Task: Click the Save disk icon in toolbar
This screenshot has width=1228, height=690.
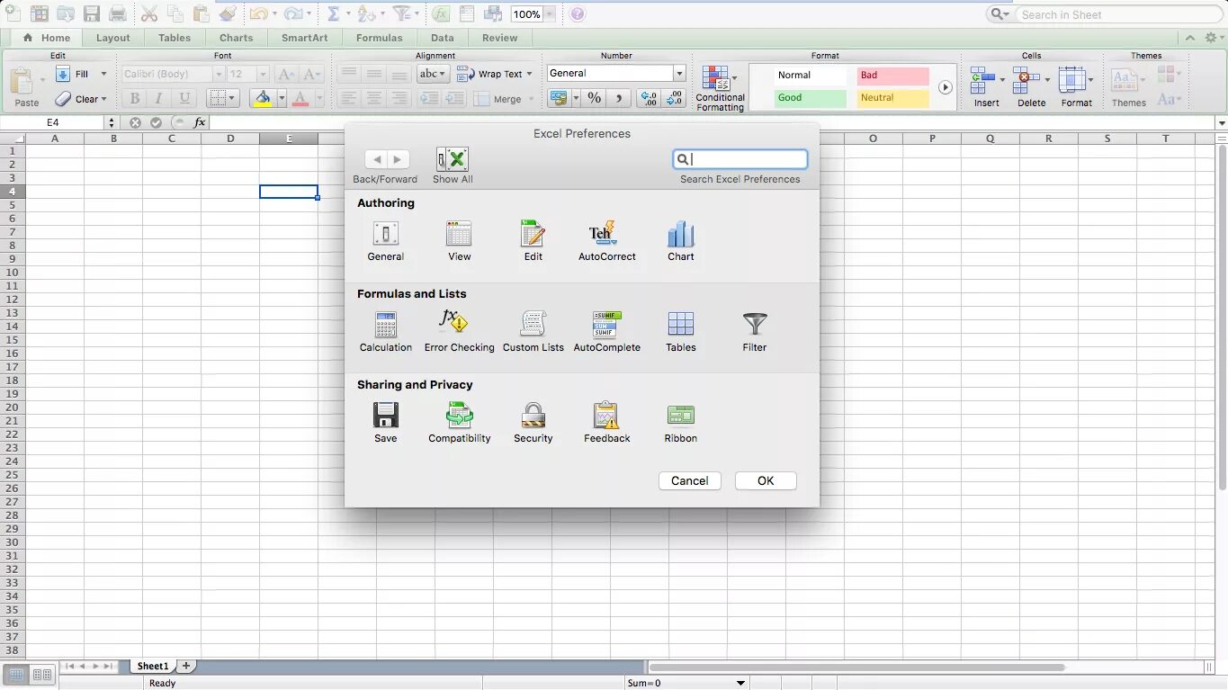Action: [x=91, y=13]
